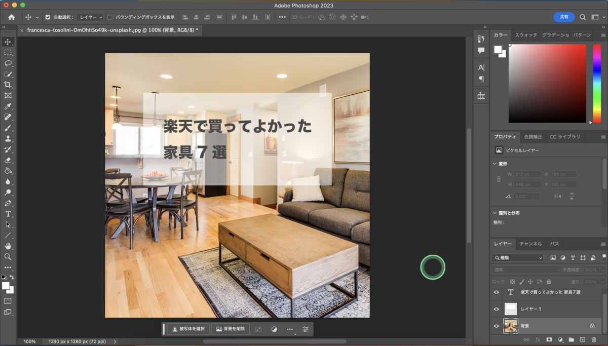This screenshot has width=608, height=346.
Task: Switch to the CC ライブラリ tab
Action: click(x=565, y=137)
